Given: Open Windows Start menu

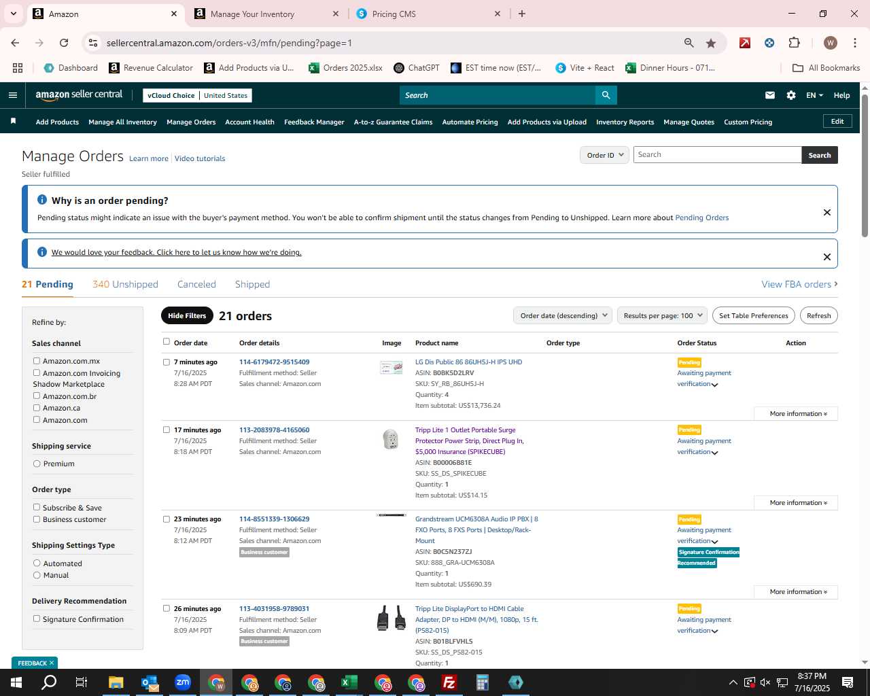Looking at the screenshot, I should tap(16, 682).
